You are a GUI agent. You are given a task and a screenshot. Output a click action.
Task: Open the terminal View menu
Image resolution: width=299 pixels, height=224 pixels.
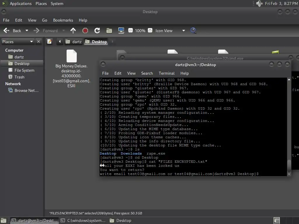click(x=131, y=73)
